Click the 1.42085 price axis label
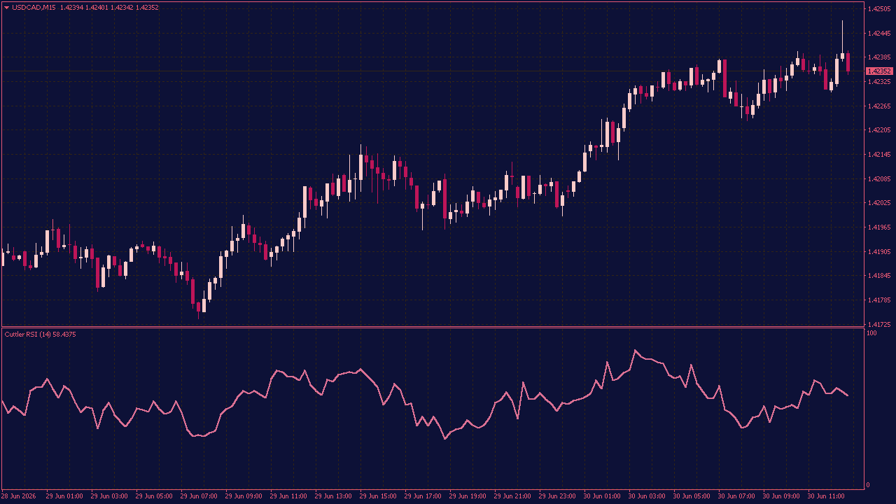Image resolution: width=896 pixels, height=504 pixels. (x=879, y=179)
